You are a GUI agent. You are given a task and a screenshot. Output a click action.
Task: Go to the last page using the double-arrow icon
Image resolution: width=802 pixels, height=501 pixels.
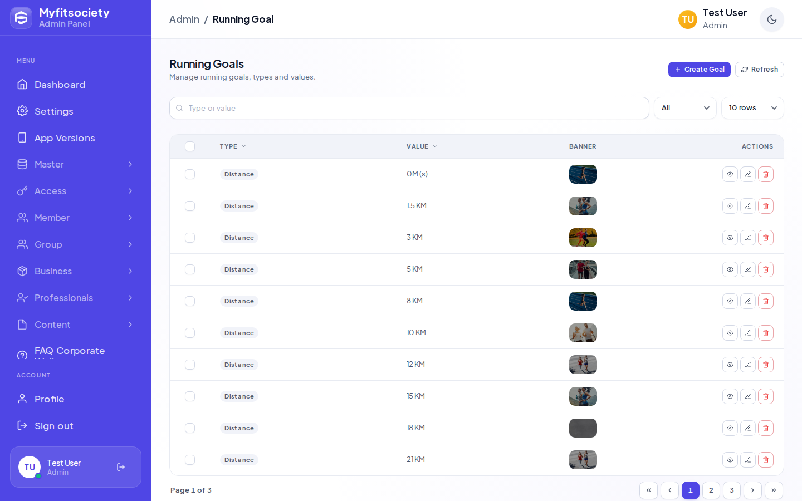pos(774,490)
